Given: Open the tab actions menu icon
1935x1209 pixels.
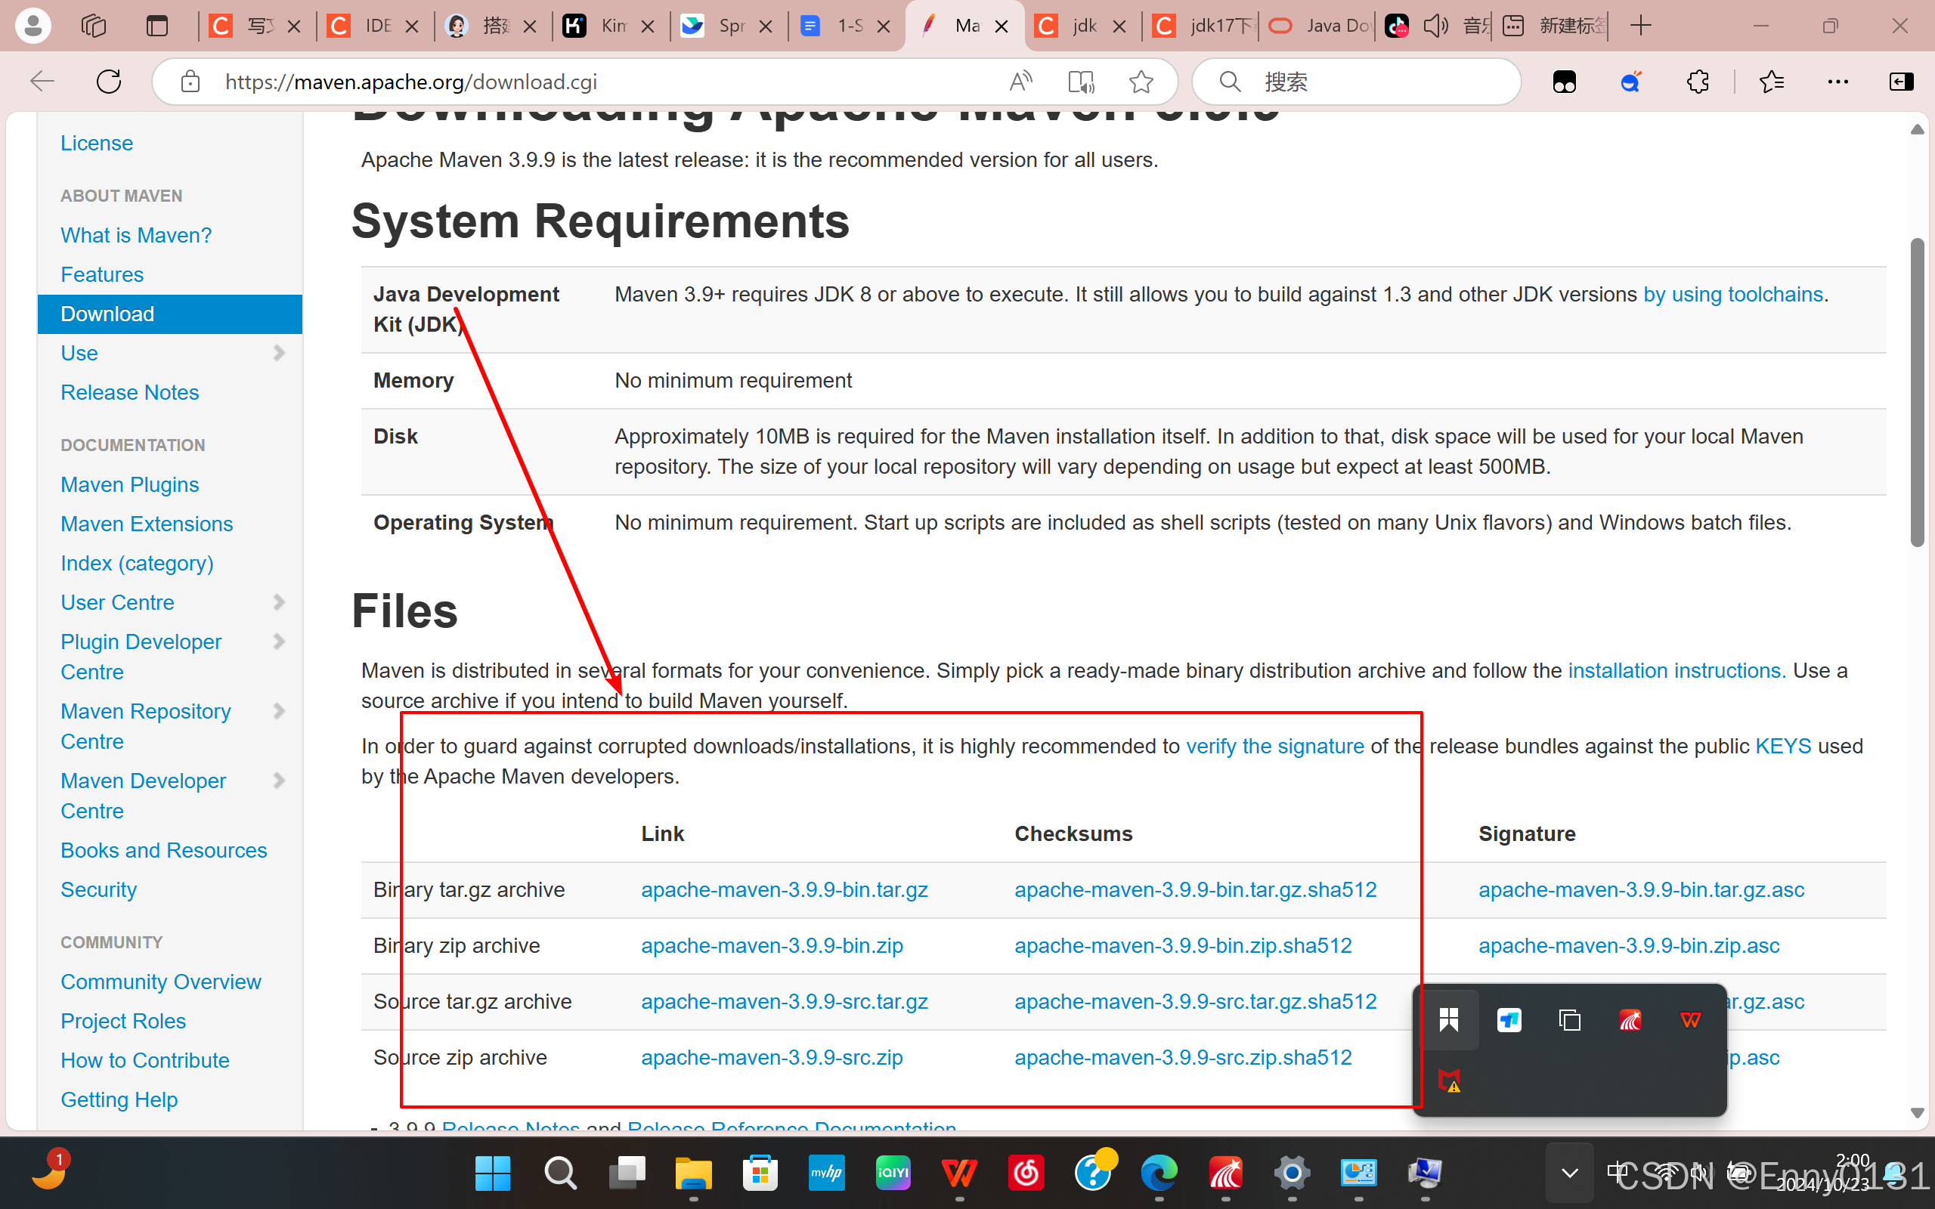Looking at the screenshot, I should pyautogui.click(x=157, y=26).
